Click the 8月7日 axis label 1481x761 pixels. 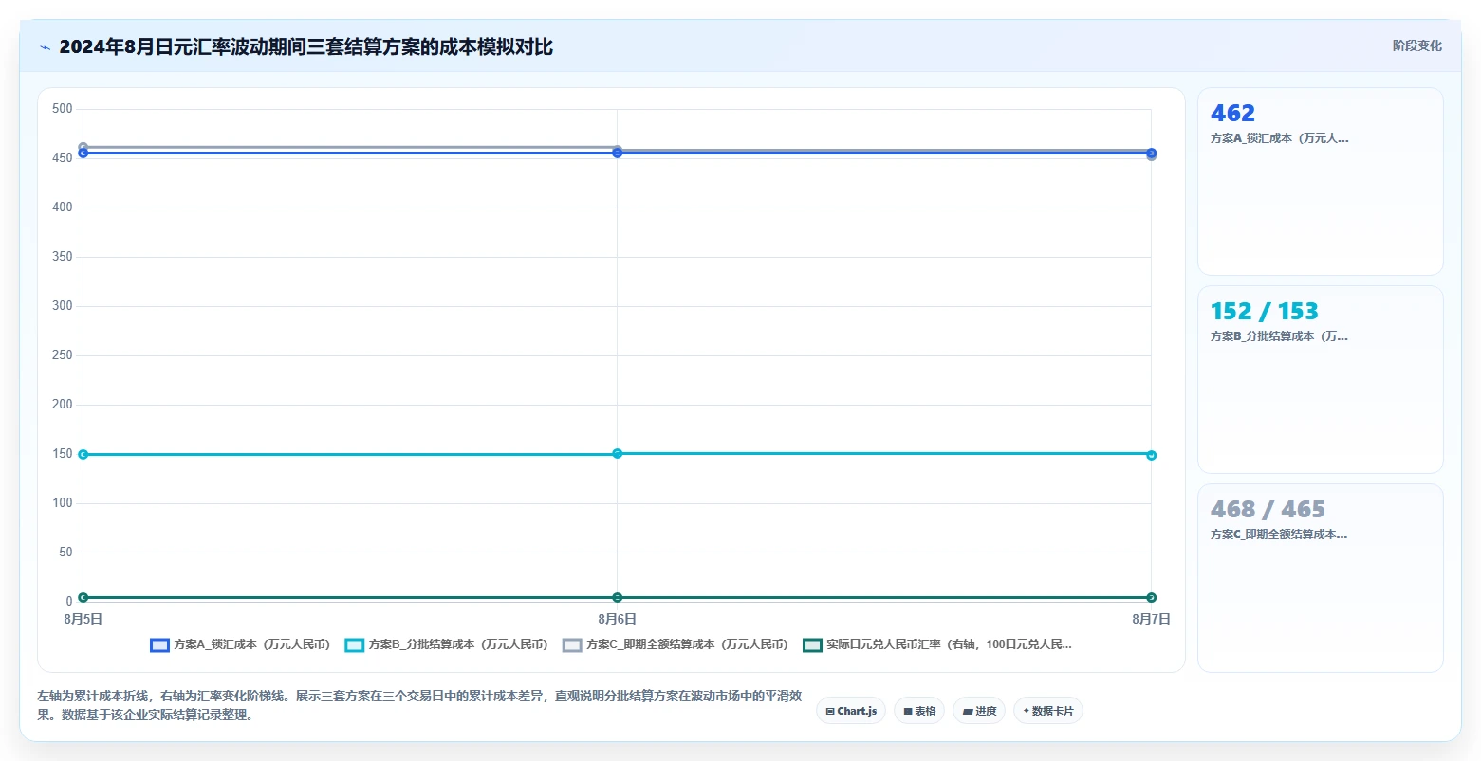point(1151,619)
